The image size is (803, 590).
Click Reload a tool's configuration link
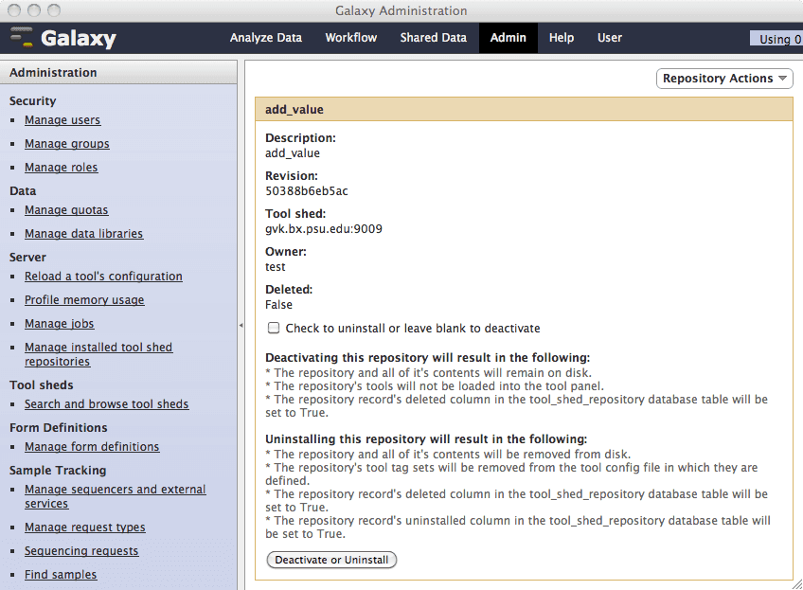[x=103, y=277]
